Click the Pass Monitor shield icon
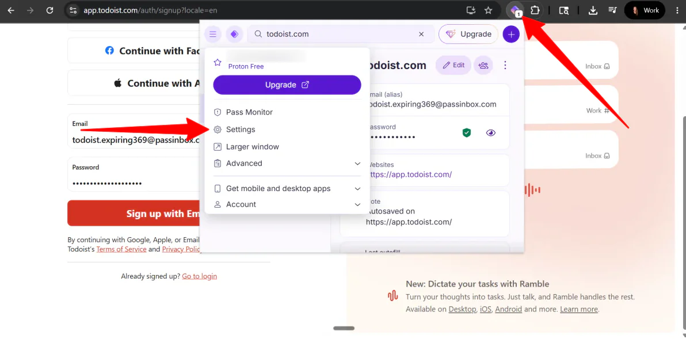This screenshot has height=339, width=686. pyautogui.click(x=218, y=112)
